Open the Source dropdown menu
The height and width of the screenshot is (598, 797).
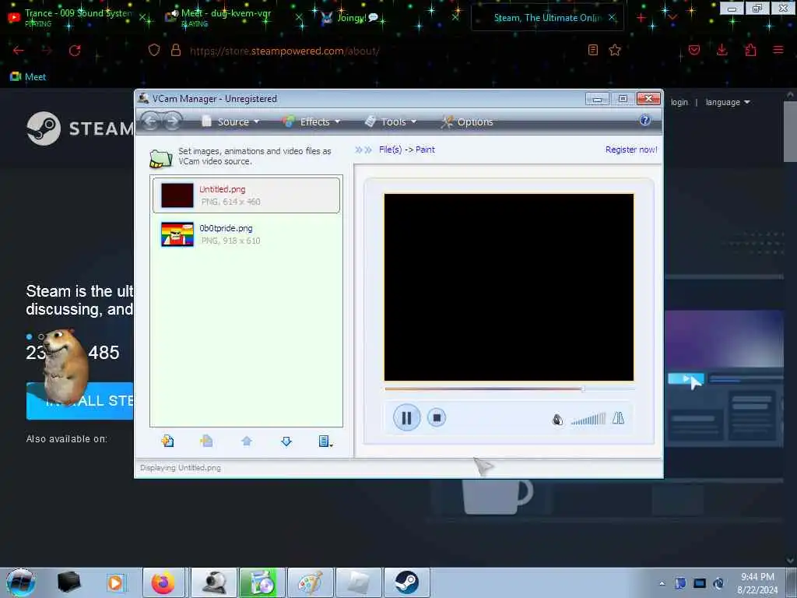[x=230, y=122]
